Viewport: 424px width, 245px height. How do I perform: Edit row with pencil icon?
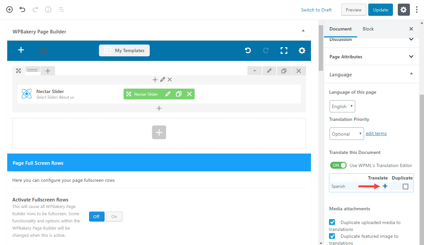(x=269, y=71)
